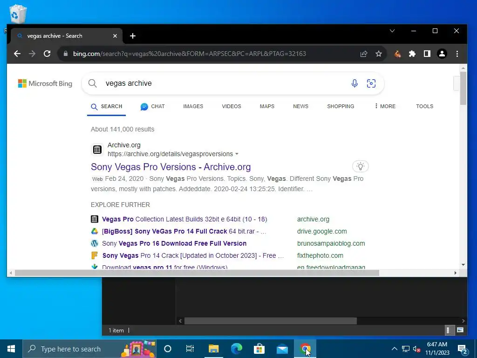This screenshot has width=477, height=358.
Task: Expand the caret next to archive.org URL
Action: 237,154
